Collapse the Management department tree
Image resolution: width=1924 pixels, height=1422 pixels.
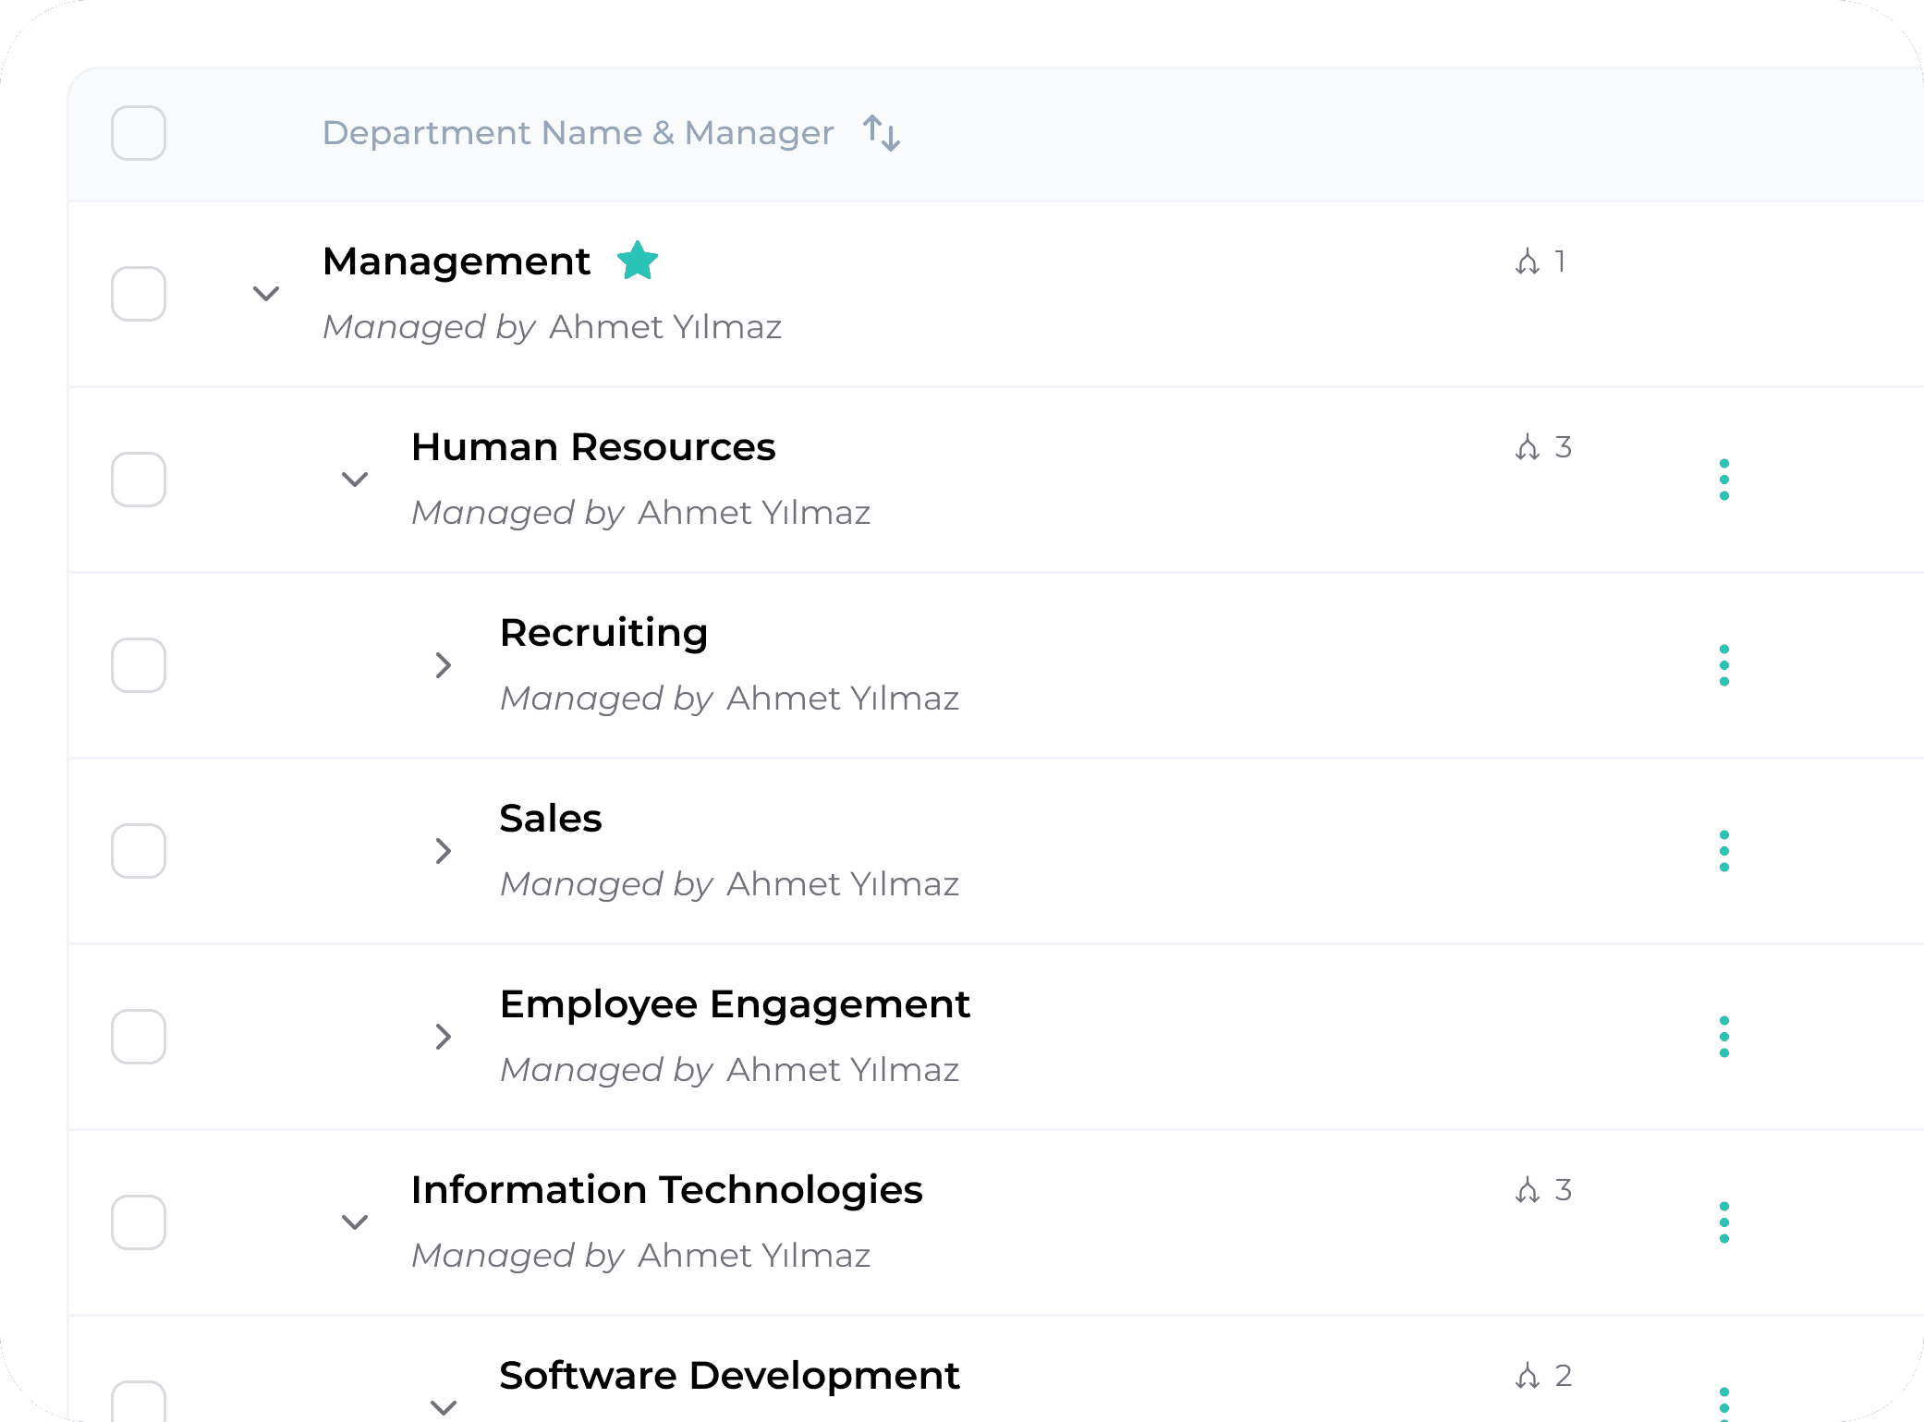tap(266, 294)
